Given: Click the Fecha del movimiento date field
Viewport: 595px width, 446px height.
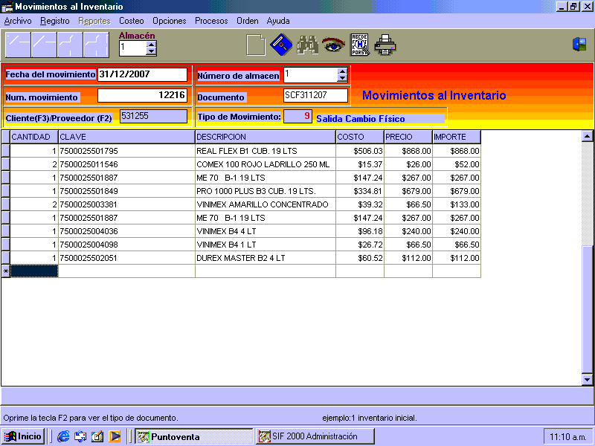Looking at the screenshot, I should point(142,74).
